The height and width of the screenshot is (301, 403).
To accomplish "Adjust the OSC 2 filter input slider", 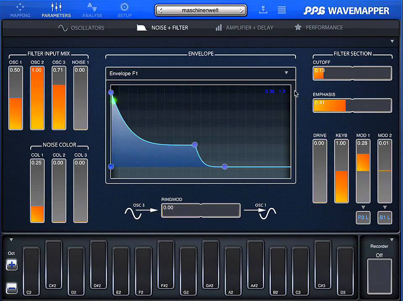I will (37, 98).
